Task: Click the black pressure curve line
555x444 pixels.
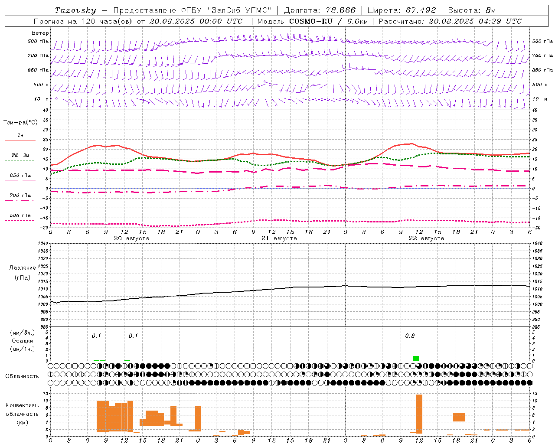Action: pos(291,287)
